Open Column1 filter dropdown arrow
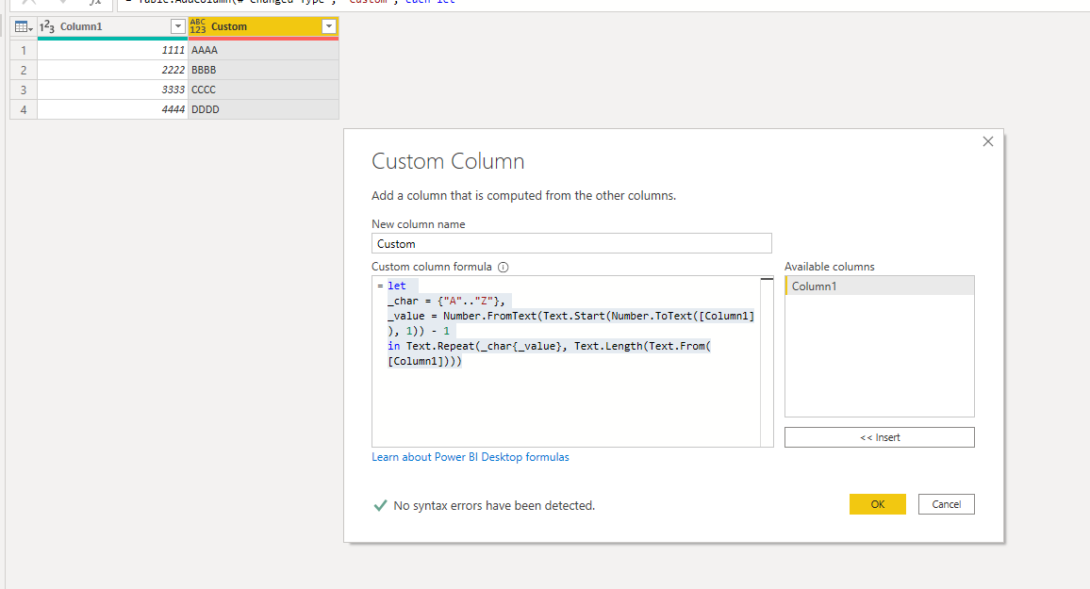This screenshot has width=1090, height=589. [x=178, y=26]
